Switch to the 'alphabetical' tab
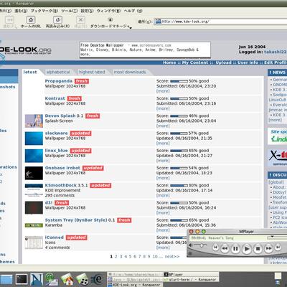The image size is (287, 287). tap(58, 72)
